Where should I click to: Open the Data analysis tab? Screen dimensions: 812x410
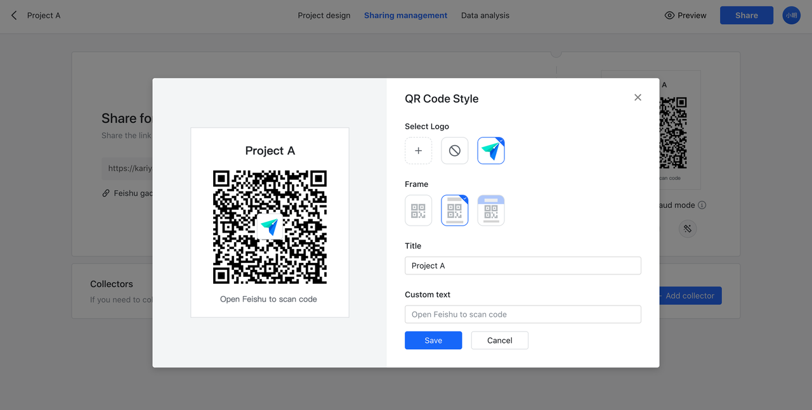click(x=485, y=15)
